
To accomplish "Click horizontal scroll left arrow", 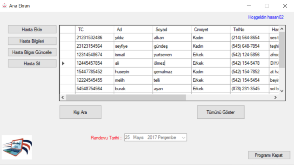I will (x=63, y=97).
